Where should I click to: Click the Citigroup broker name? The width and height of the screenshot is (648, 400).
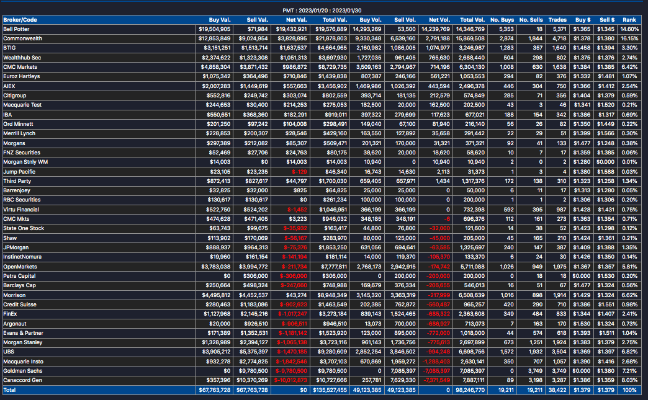[x=15, y=96]
